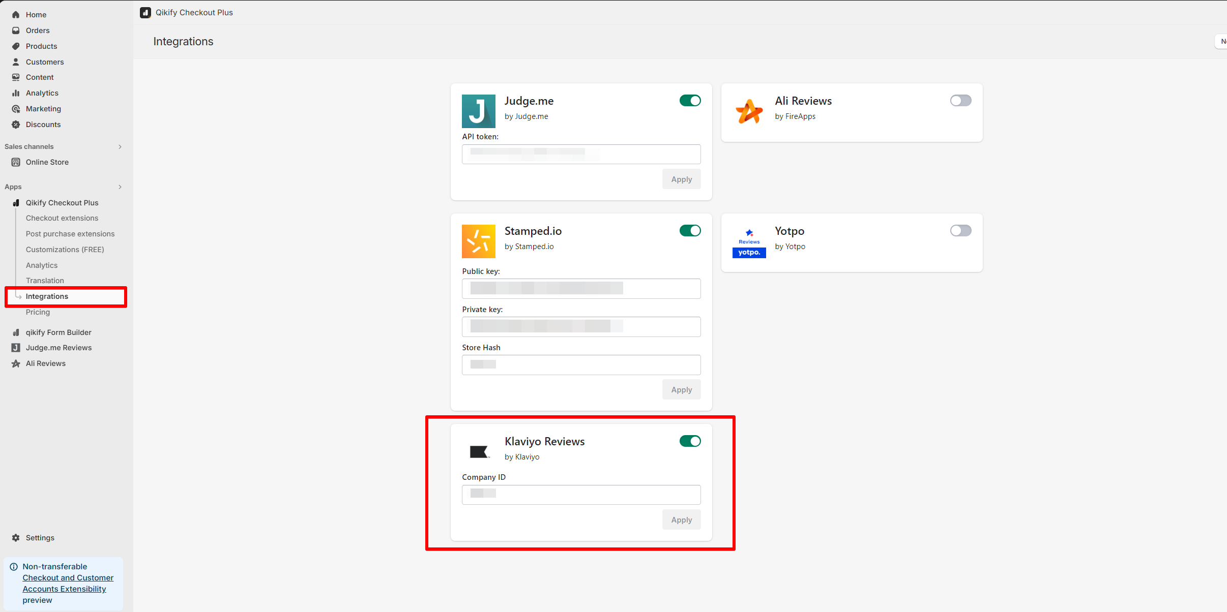
Task: Open Judge.me Reviews app in sidebar
Action: 59,348
